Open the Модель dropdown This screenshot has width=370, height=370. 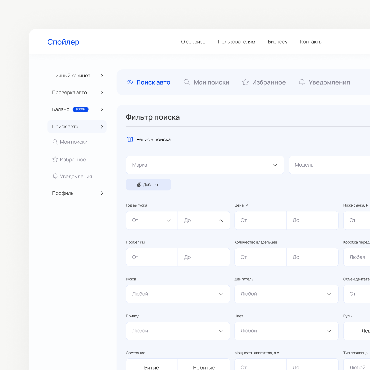[329, 165]
